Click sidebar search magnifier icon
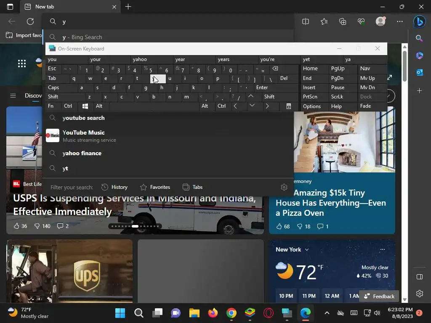Image resolution: width=431 pixels, height=323 pixels. (419, 38)
